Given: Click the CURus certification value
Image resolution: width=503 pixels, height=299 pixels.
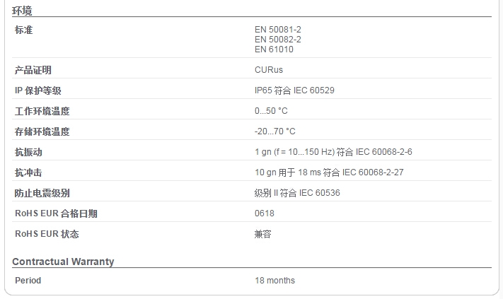Looking at the screenshot, I should pyautogui.click(x=269, y=70).
